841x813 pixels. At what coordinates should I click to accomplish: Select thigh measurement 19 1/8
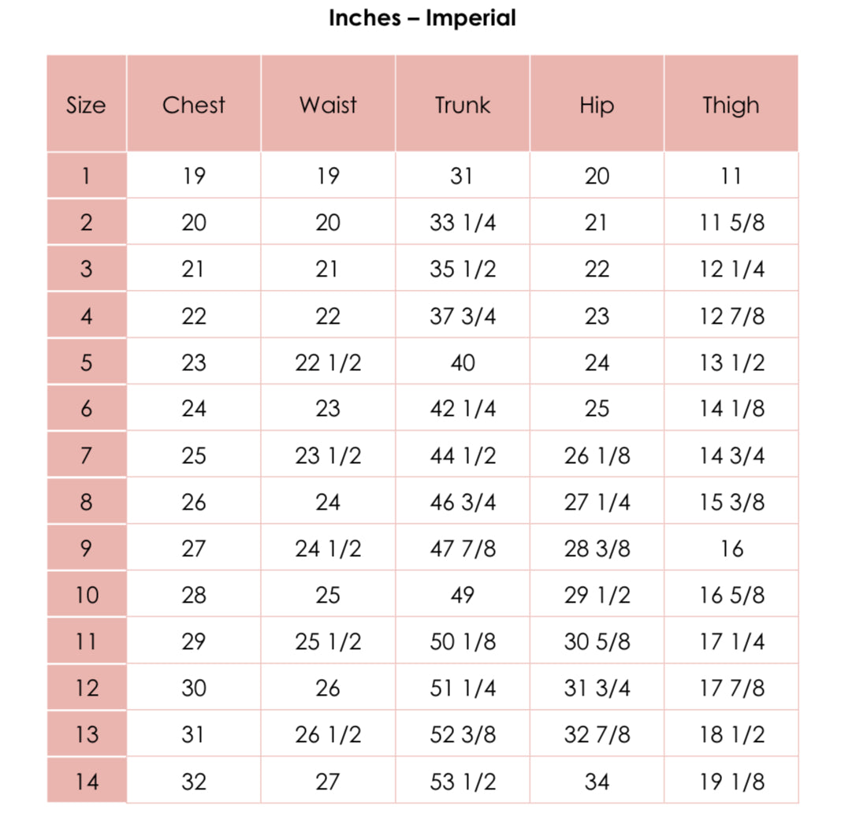(x=731, y=781)
